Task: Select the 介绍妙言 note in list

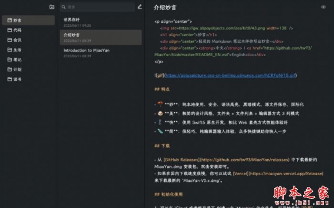Action: tap(101, 37)
